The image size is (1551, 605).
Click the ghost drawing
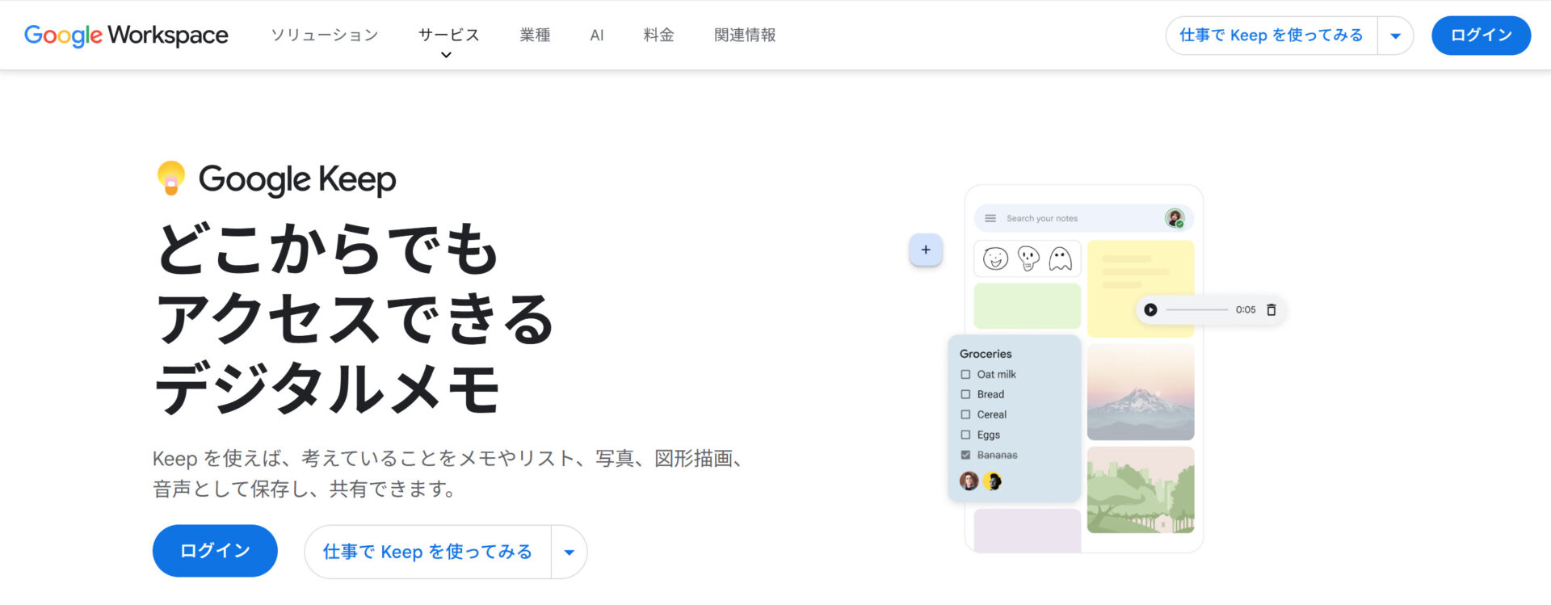[x=1060, y=259]
